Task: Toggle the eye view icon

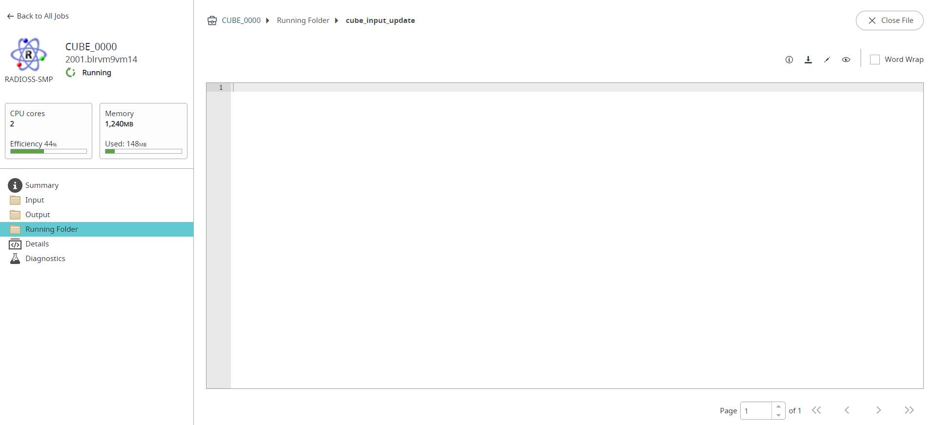Action: [846, 60]
